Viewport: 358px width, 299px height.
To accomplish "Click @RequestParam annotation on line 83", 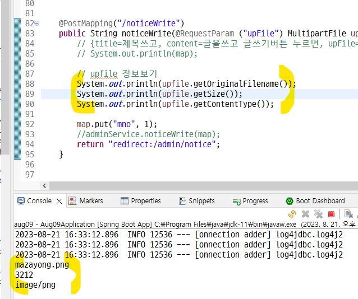I will click(205, 34).
